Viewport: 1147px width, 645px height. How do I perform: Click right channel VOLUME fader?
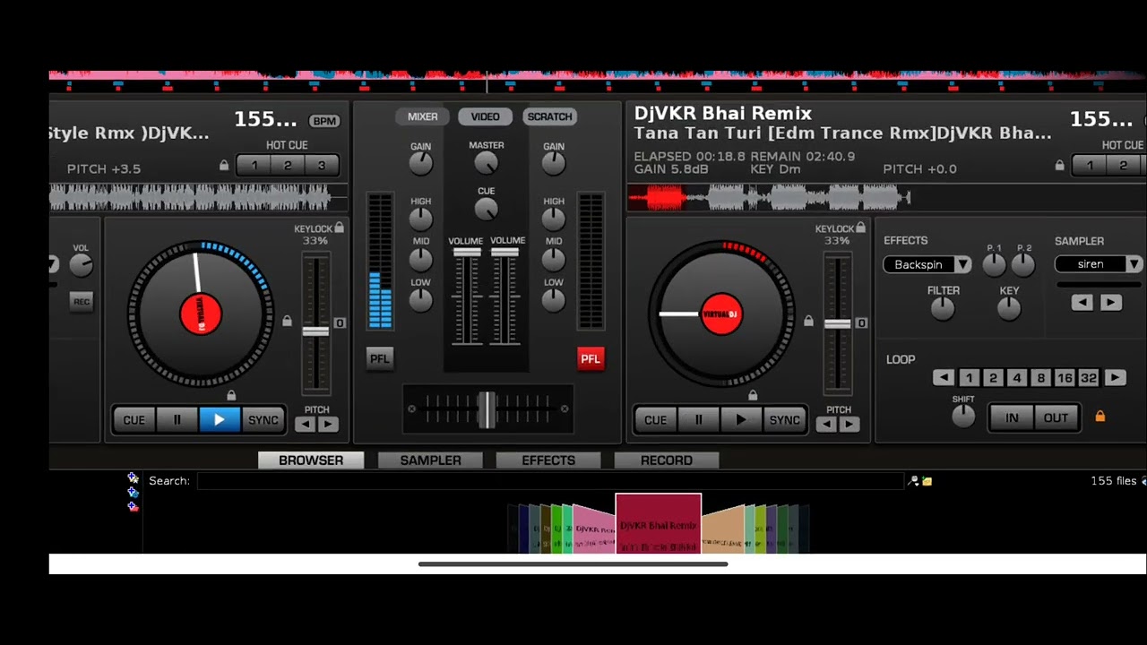(x=505, y=253)
